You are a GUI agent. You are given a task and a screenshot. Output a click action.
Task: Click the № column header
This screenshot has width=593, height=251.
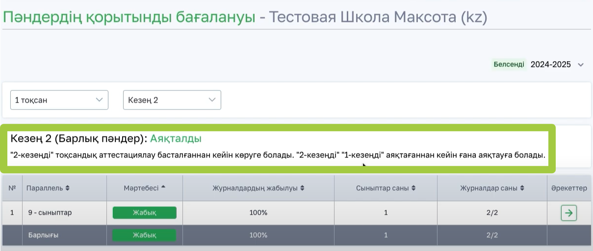pos(12,188)
